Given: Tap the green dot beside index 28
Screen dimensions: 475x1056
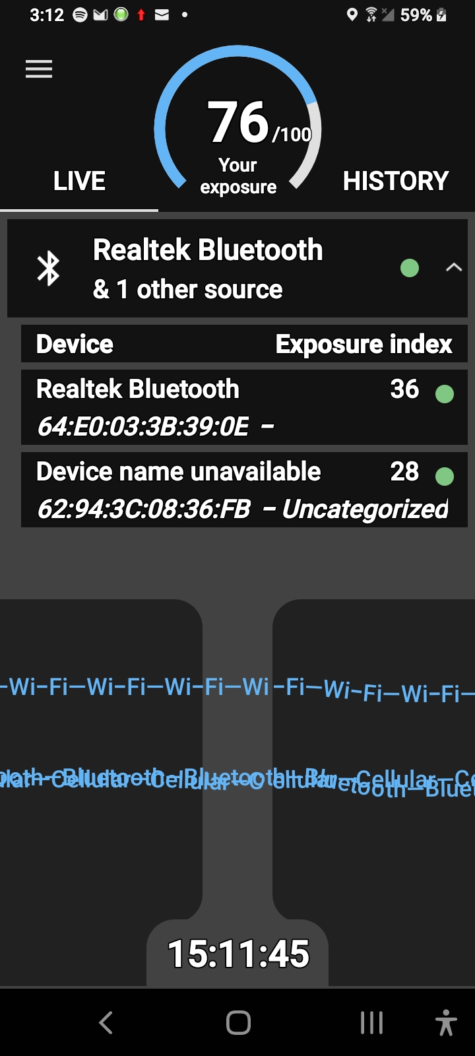Looking at the screenshot, I should 445,477.
